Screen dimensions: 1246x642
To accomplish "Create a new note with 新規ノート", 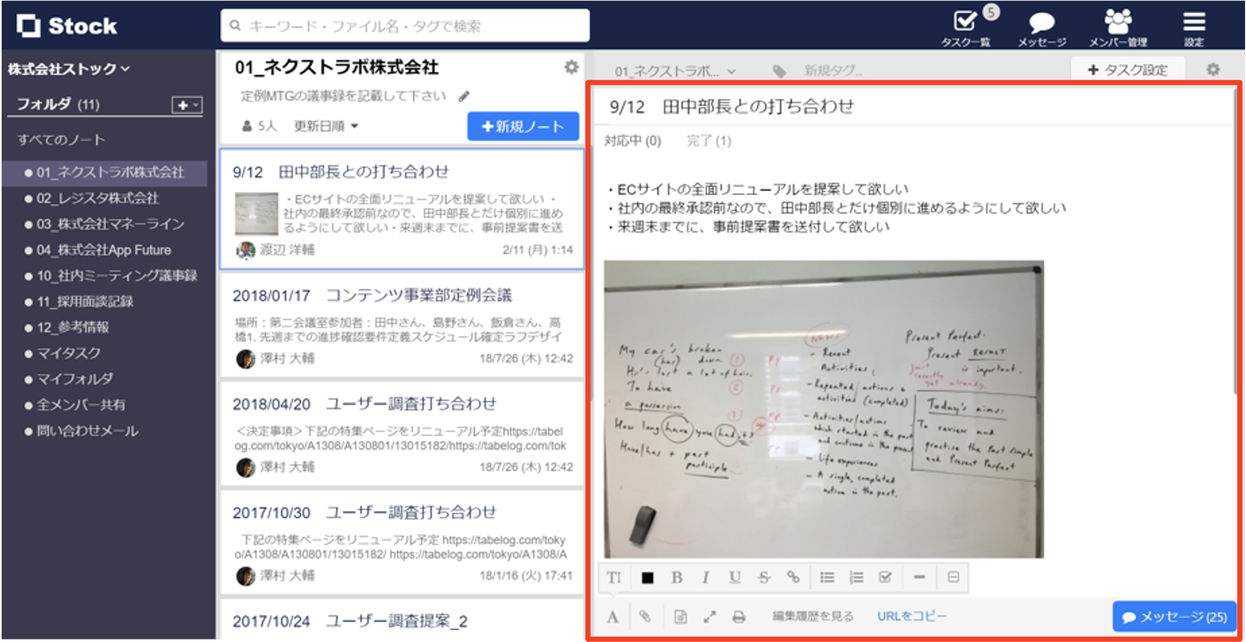I will [x=523, y=127].
